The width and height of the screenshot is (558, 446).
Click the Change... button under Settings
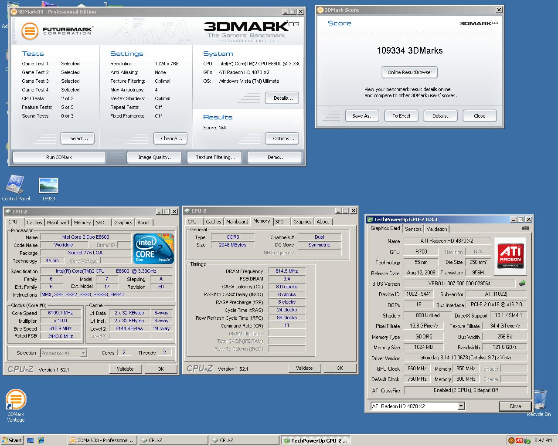pyautogui.click(x=170, y=139)
